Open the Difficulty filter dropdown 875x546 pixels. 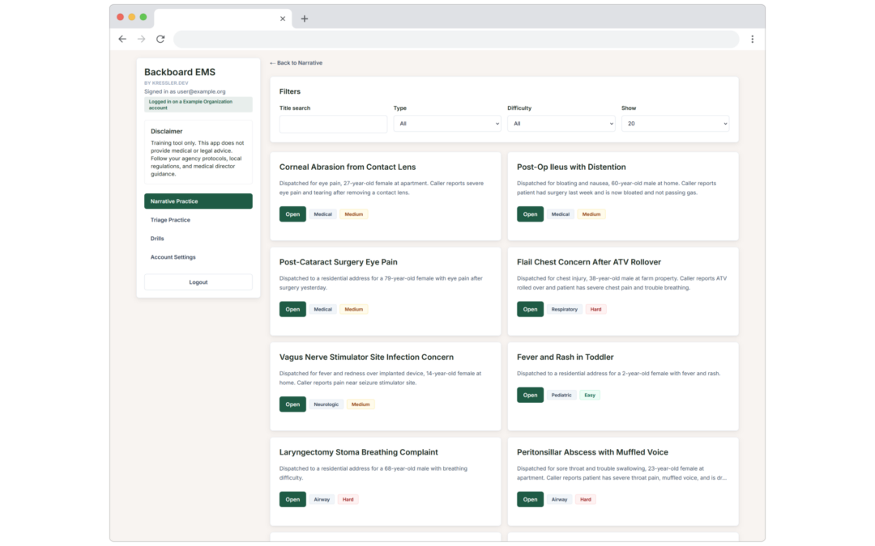click(x=561, y=124)
